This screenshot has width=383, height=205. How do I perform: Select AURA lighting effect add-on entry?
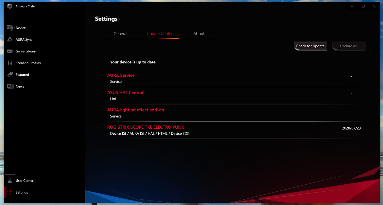(x=136, y=110)
